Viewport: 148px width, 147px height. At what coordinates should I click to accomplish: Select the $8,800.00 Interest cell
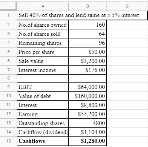pyautogui.click(x=88, y=105)
